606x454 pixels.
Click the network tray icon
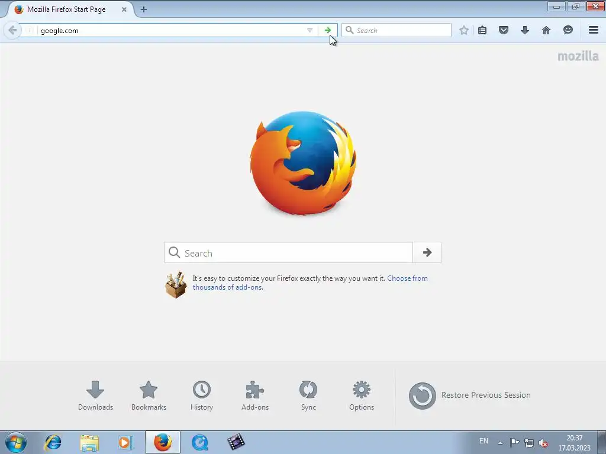pos(528,443)
